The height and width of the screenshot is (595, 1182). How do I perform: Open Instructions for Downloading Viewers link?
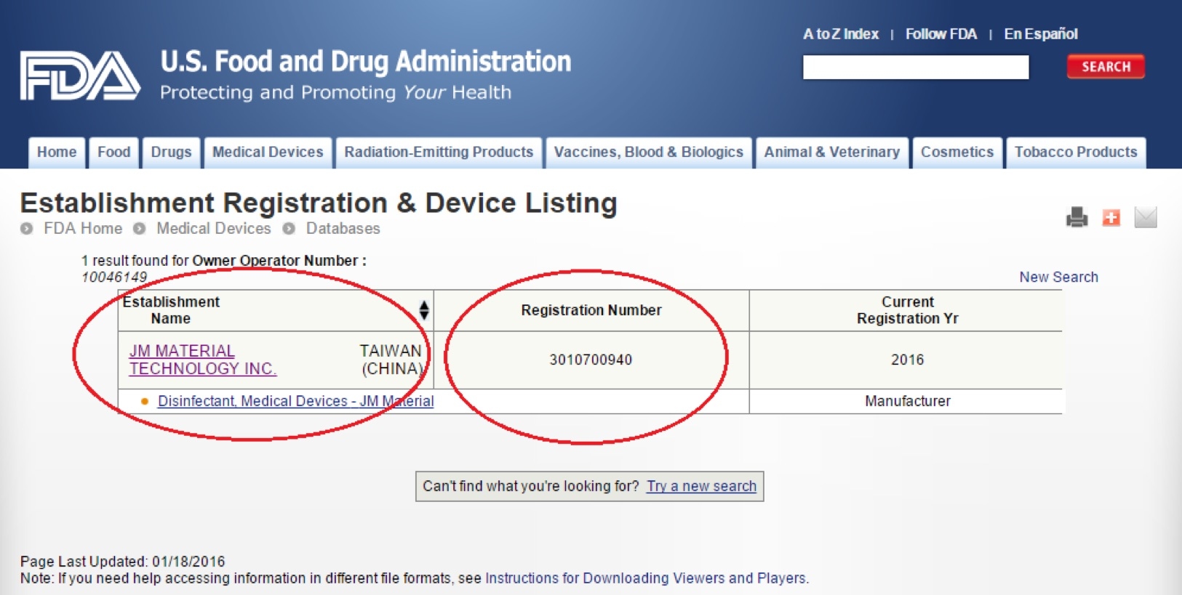coord(646,578)
